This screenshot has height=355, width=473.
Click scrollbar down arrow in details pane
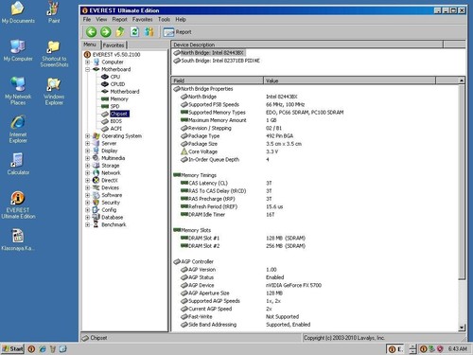[x=462, y=328]
